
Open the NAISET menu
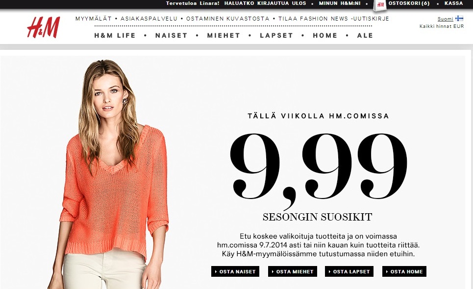172,36
